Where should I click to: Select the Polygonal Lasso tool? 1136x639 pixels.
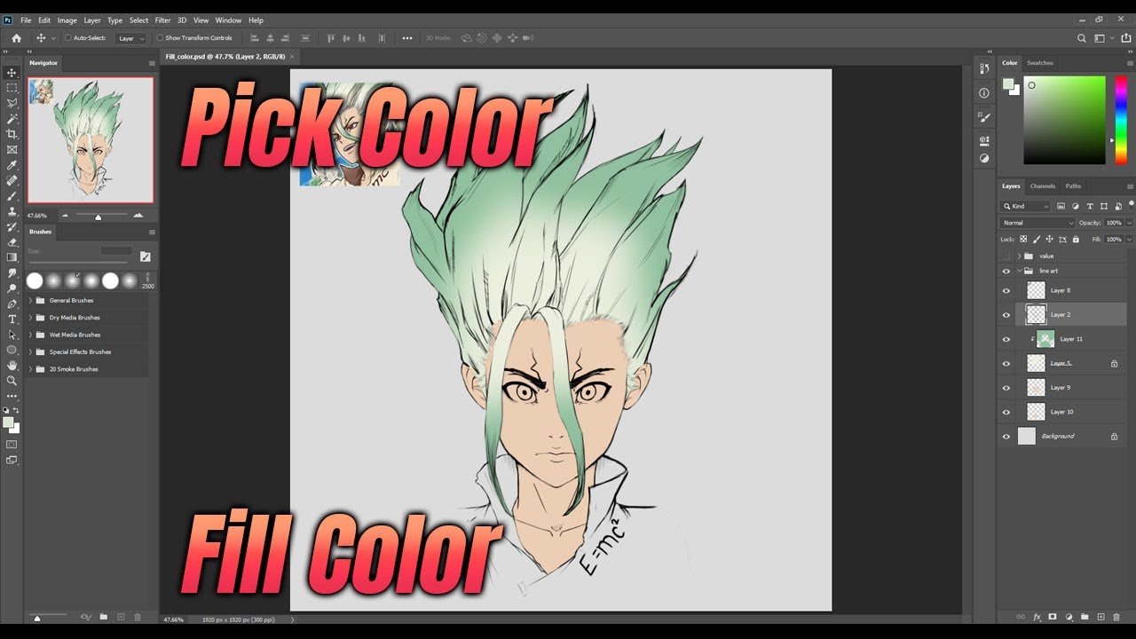(x=12, y=103)
